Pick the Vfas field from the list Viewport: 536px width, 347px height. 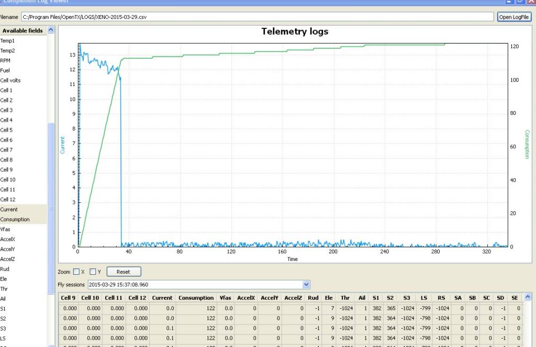click(x=6, y=229)
